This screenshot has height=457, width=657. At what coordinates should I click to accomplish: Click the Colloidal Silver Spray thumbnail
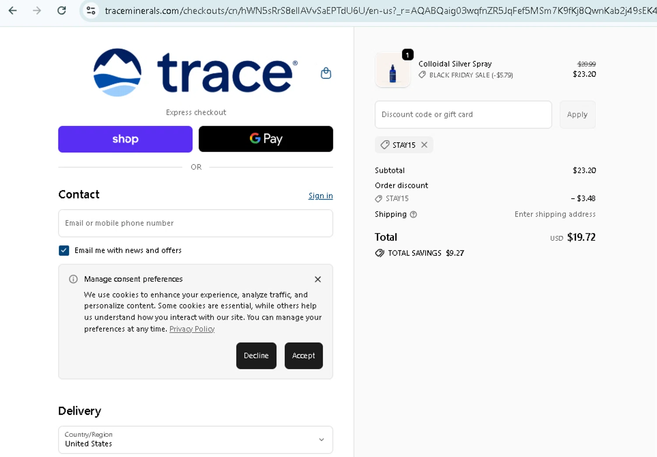[393, 70]
